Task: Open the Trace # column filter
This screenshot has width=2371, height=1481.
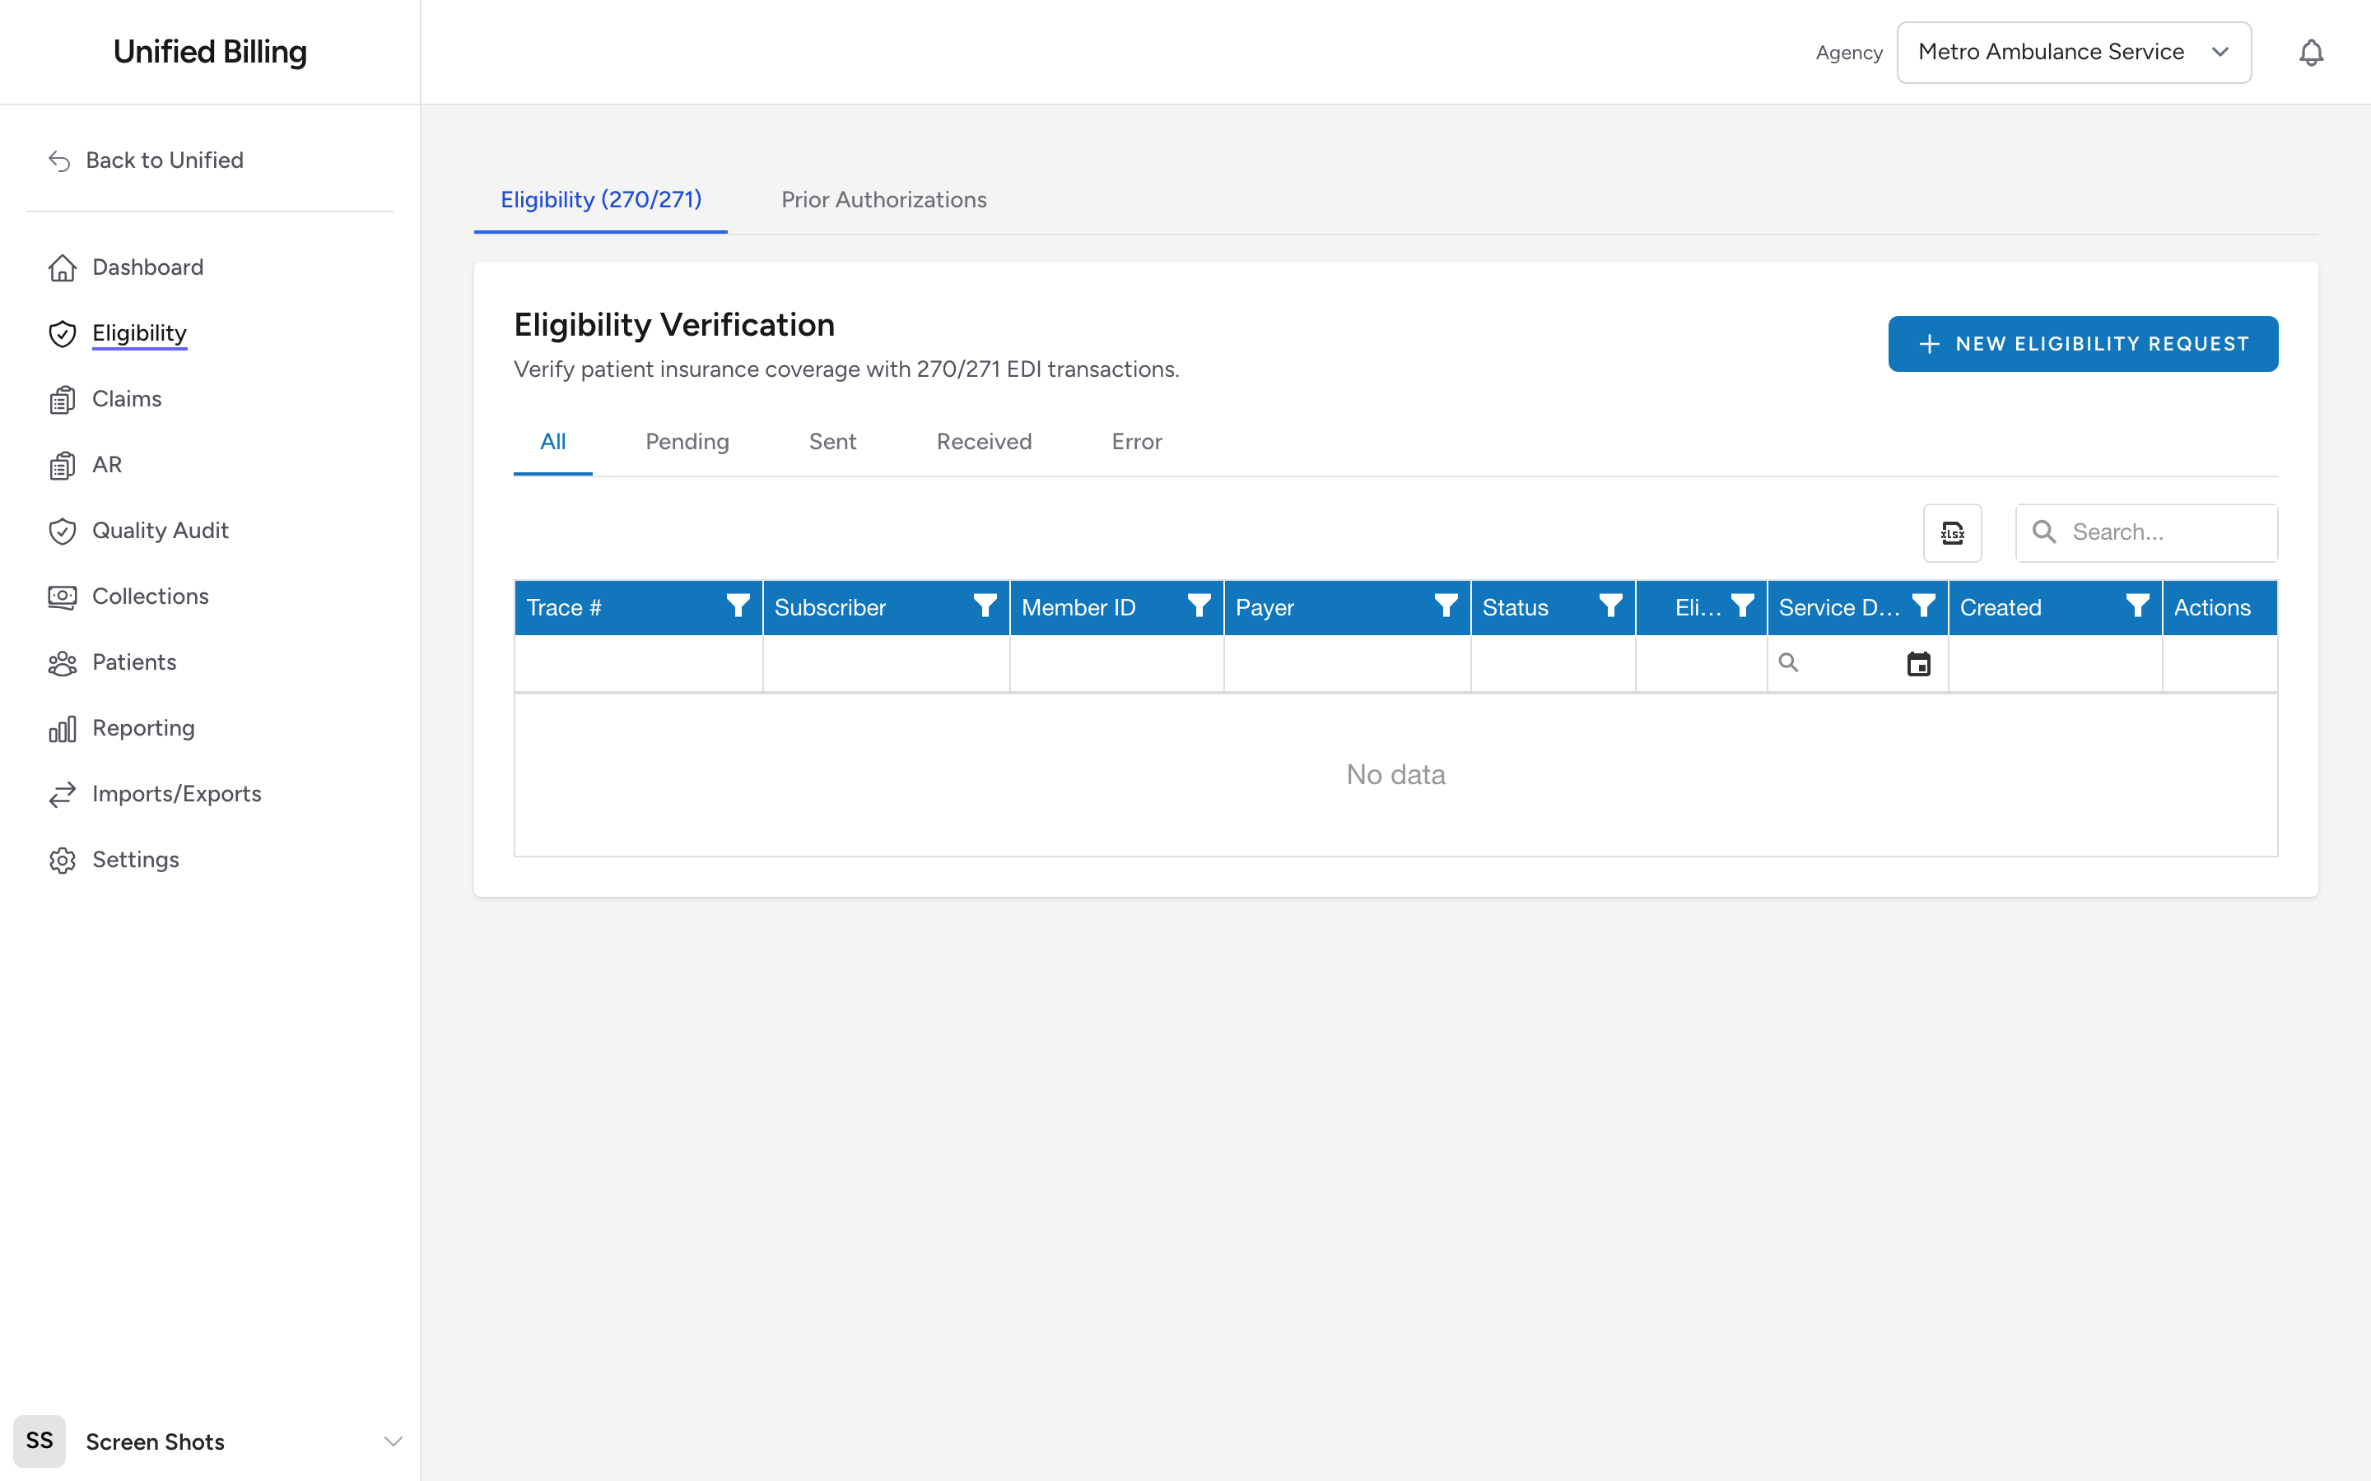Action: coord(738,606)
